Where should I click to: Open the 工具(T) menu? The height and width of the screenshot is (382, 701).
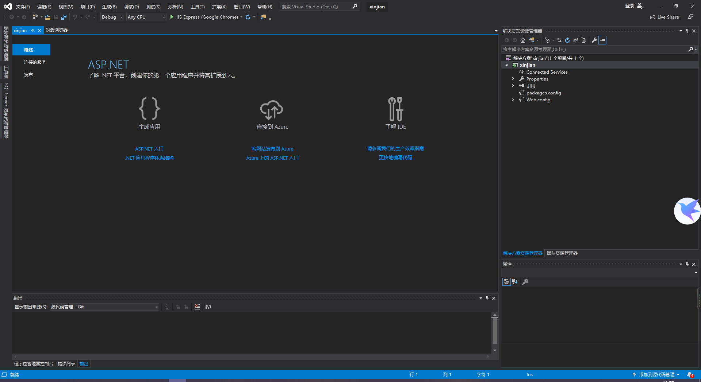coord(198,7)
